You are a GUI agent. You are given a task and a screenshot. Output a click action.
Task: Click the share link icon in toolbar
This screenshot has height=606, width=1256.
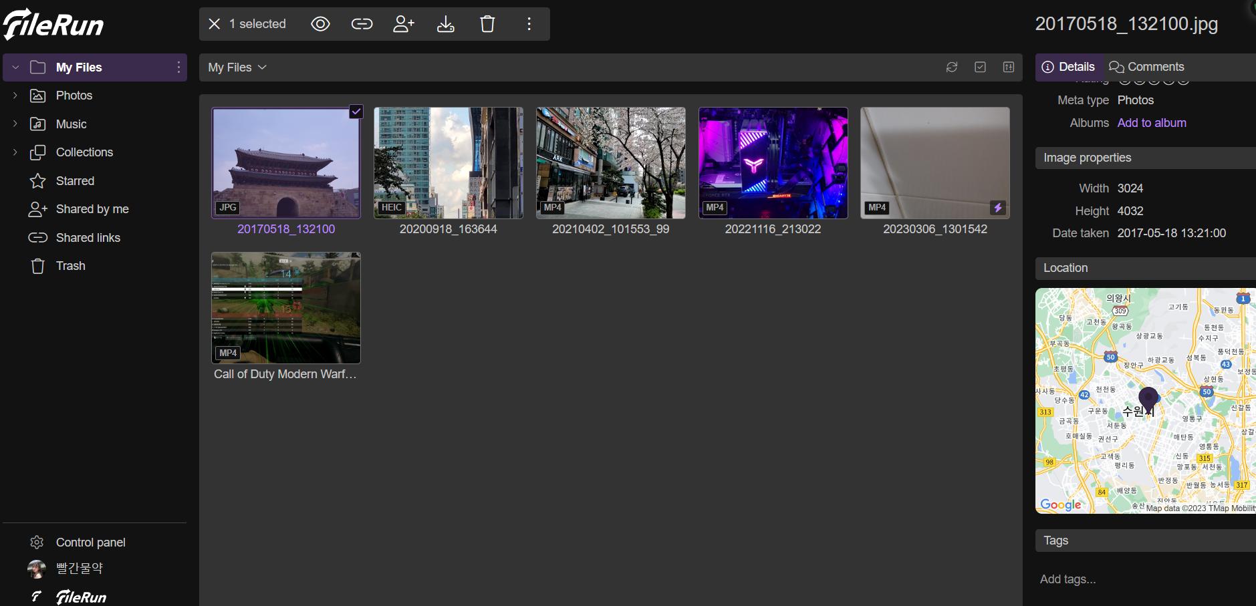click(x=362, y=24)
